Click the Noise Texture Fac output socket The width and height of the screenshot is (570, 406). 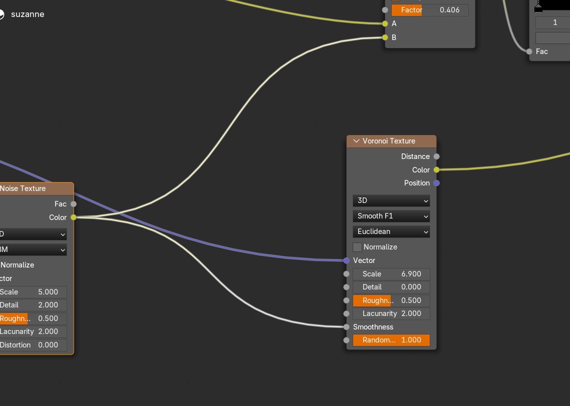click(74, 204)
